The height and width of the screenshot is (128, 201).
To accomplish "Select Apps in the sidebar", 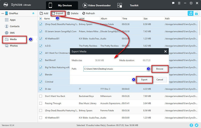I will [13, 20].
